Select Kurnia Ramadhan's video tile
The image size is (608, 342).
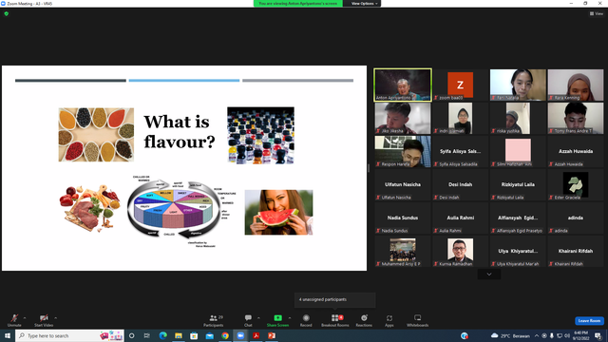click(460, 251)
